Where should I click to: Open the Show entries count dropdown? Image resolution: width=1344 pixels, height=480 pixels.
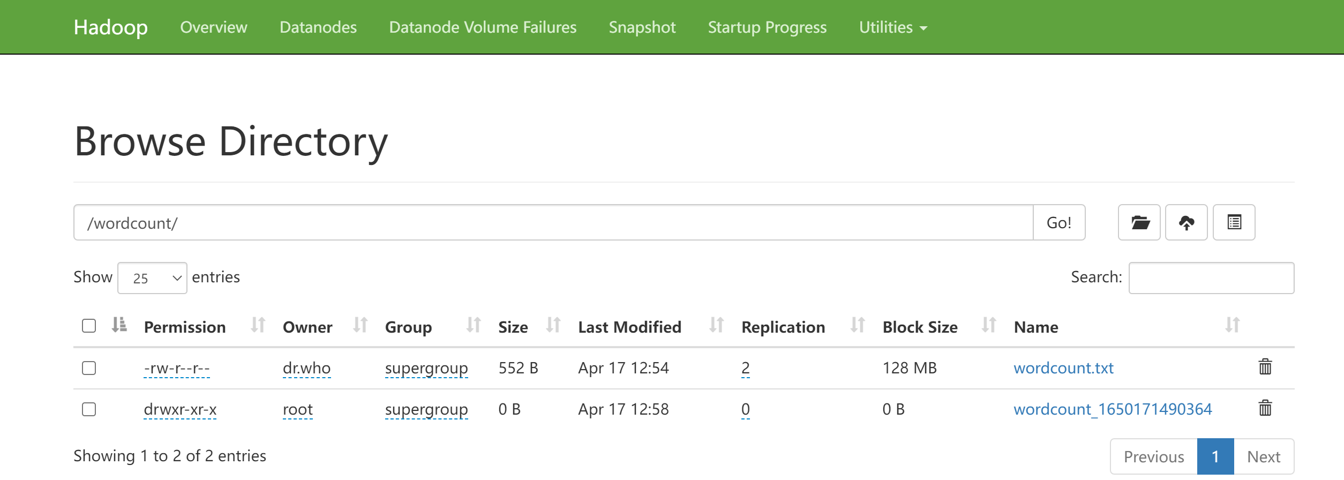pyautogui.click(x=152, y=278)
